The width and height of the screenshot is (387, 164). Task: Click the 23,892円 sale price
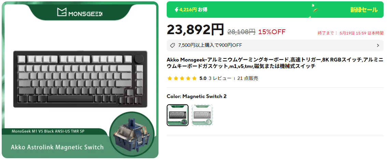pos(195,30)
